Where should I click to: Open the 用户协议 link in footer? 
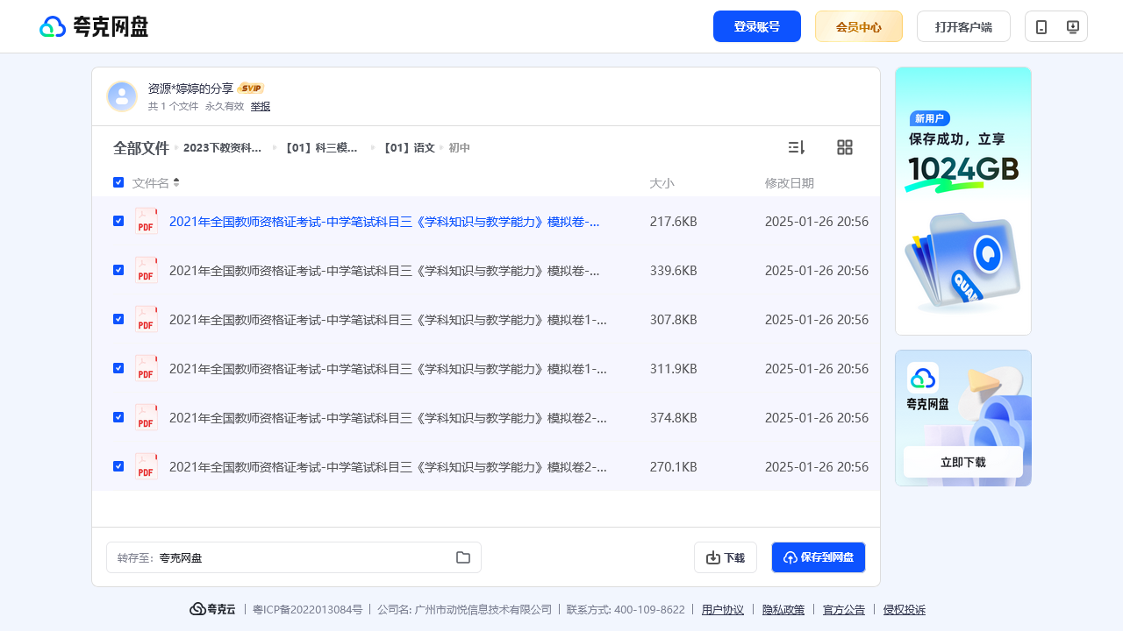click(x=723, y=610)
